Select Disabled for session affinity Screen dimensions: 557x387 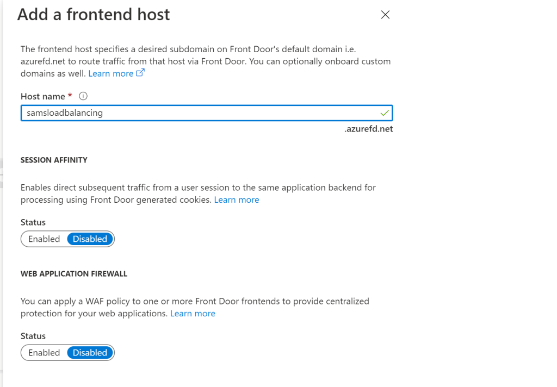click(x=90, y=239)
